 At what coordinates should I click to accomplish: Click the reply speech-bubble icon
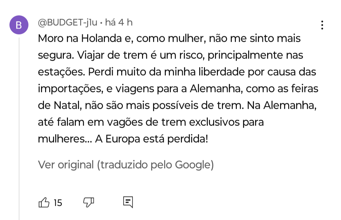click(128, 202)
